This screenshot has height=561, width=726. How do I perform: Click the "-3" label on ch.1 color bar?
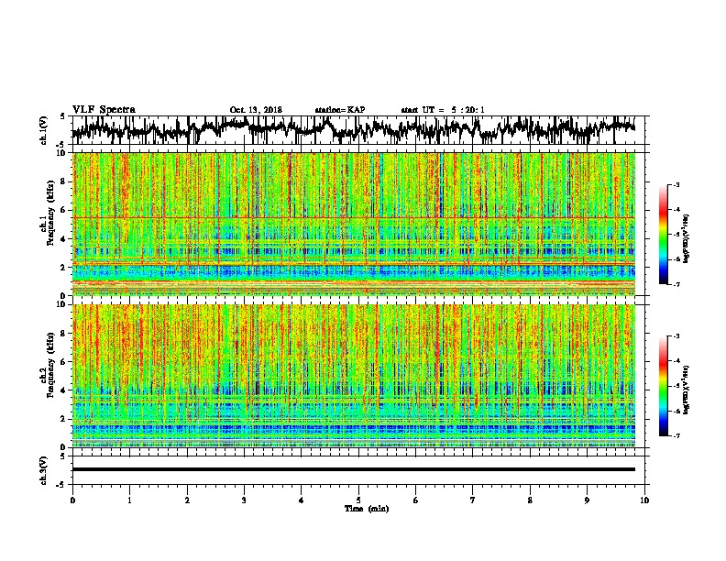676,185
